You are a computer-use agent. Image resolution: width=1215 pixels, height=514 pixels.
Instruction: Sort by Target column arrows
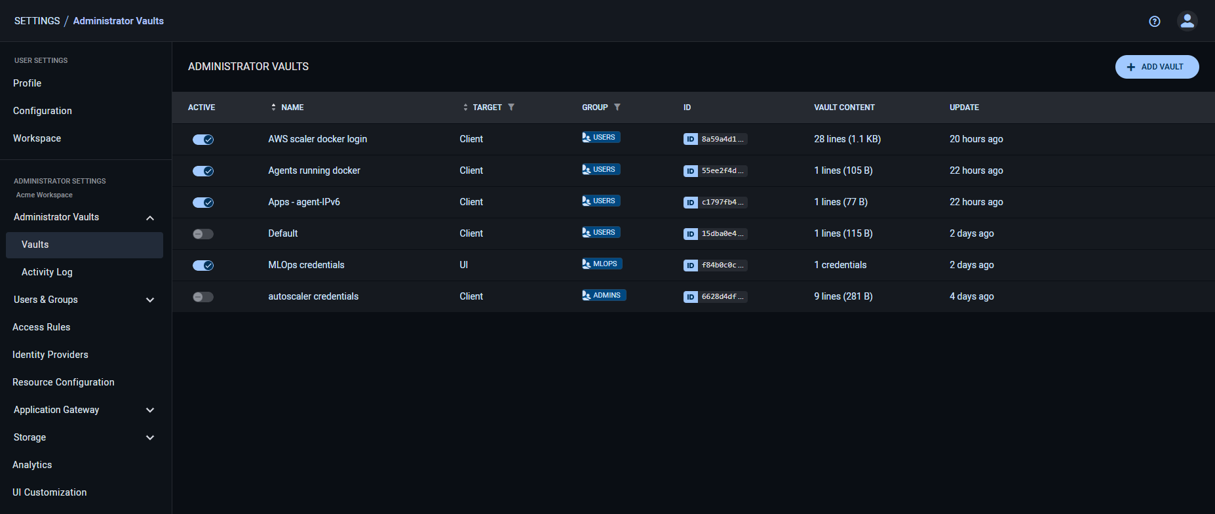pos(465,107)
